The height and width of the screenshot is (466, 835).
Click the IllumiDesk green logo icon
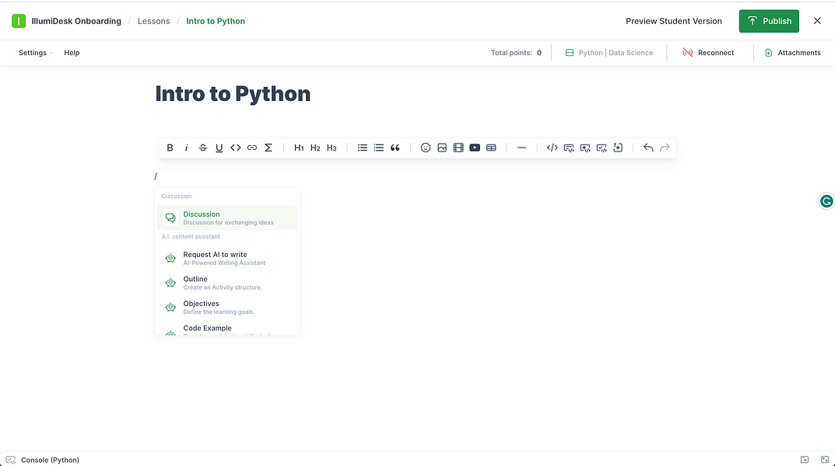click(19, 21)
